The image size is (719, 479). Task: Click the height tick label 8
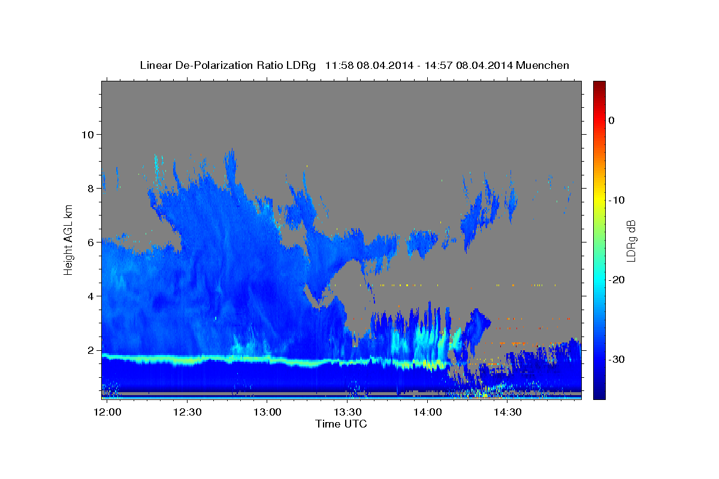tap(91, 188)
